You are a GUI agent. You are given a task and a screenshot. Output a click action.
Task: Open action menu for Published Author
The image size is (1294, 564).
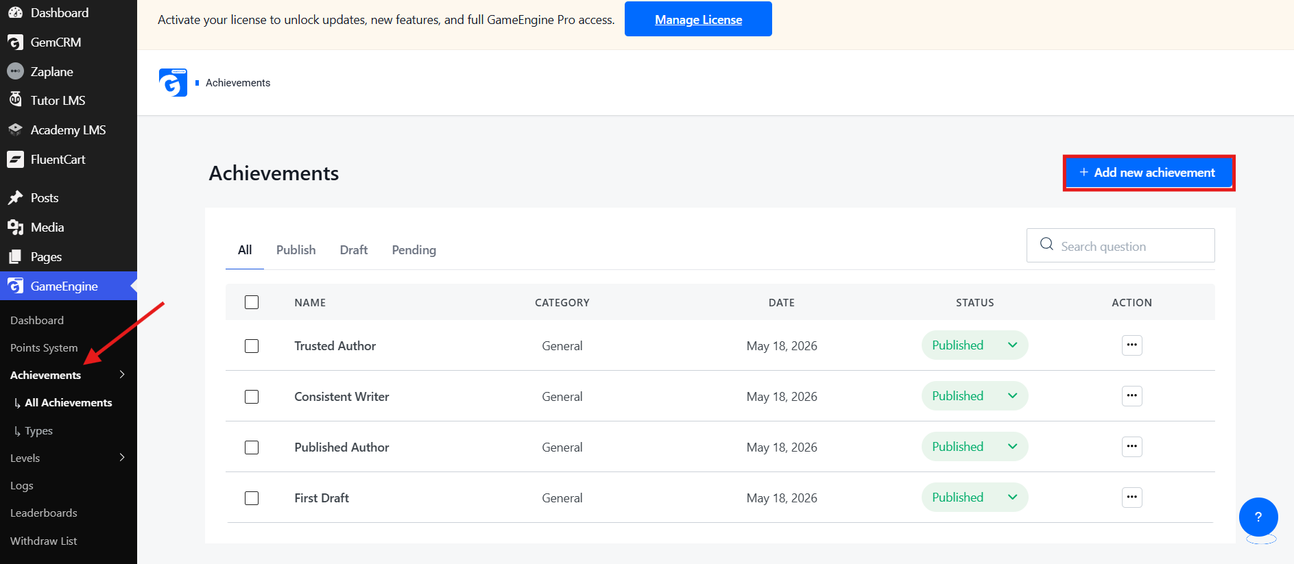point(1132,446)
